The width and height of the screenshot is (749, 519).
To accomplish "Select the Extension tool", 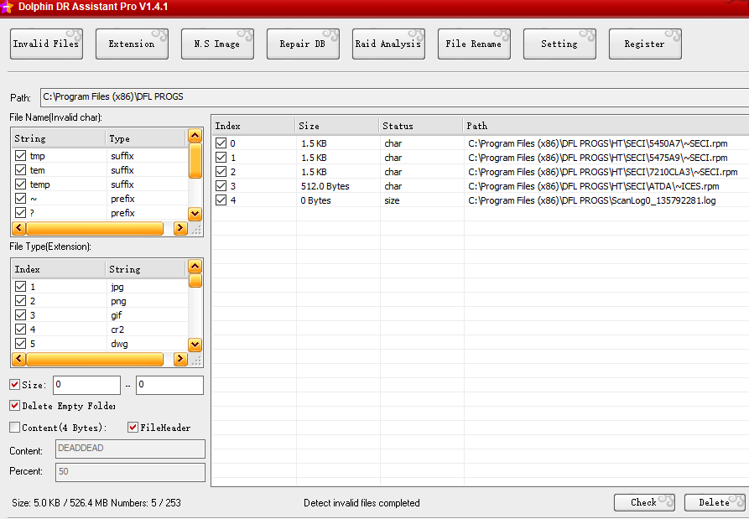I will click(132, 43).
